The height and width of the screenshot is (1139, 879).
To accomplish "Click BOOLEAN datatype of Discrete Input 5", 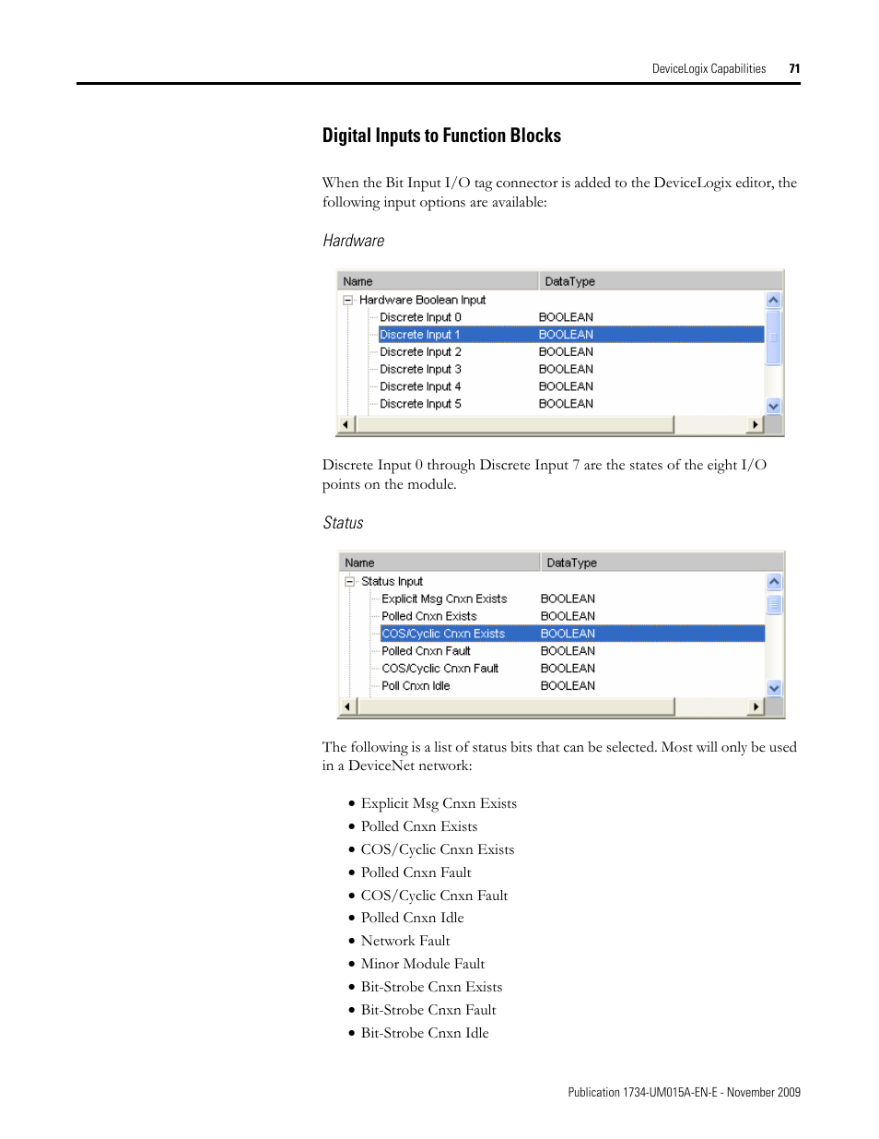I will coord(566,404).
